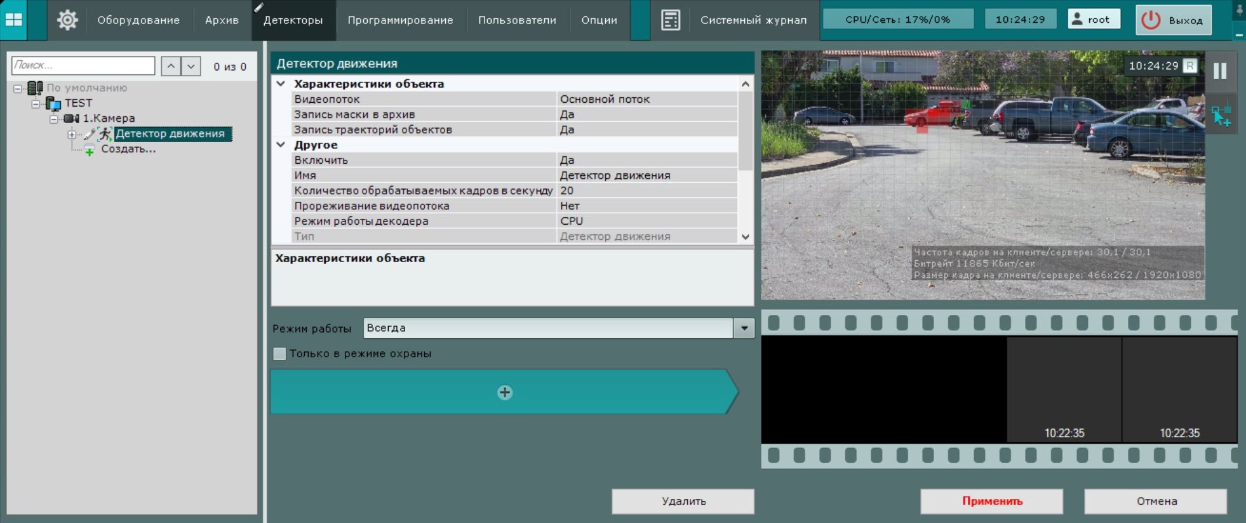1246x523 pixels.
Task: Click the settings gear icon
Action: pos(67,20)
